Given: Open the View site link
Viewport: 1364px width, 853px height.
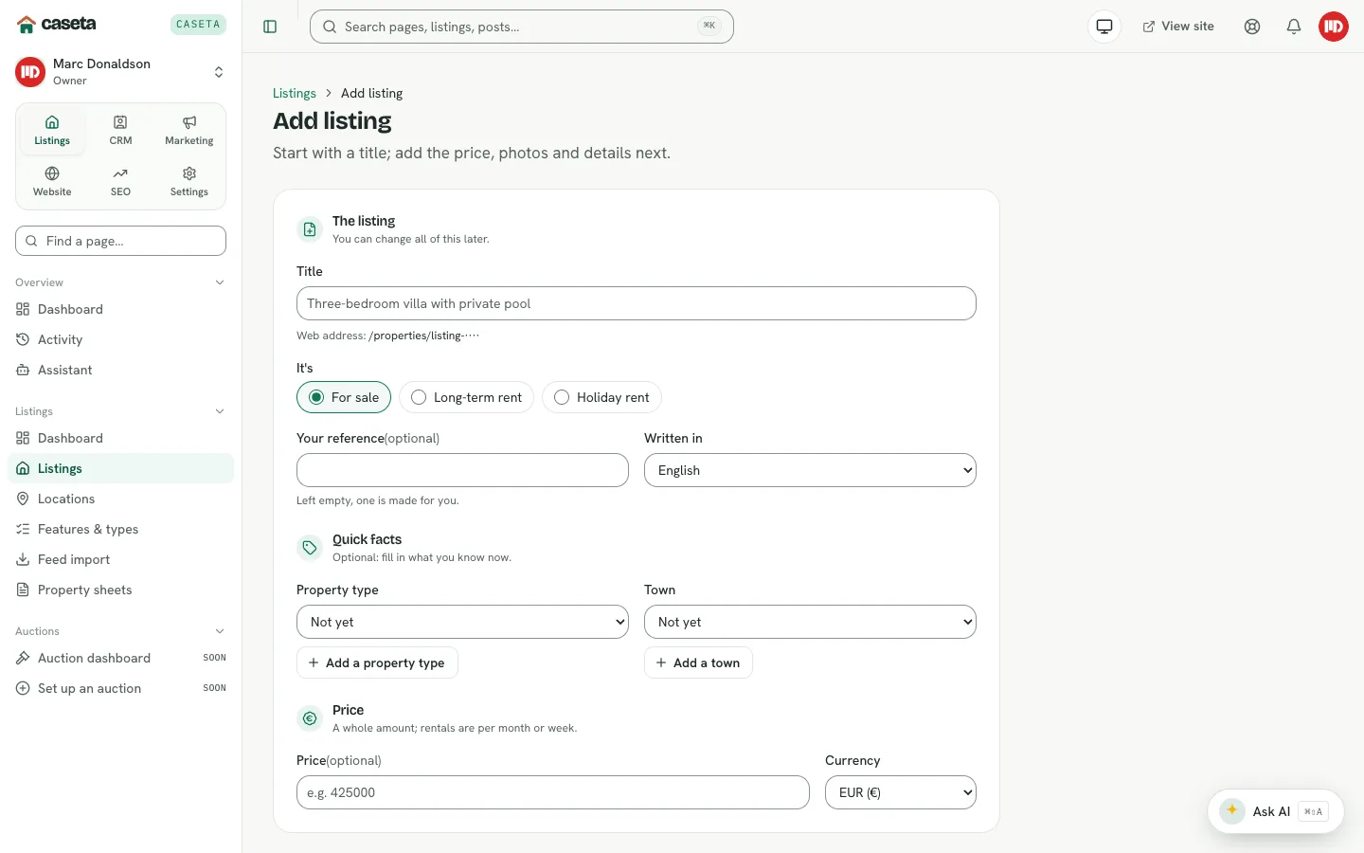Looking at the screenshot, I should pyautogui.click(x=1178, y=27).
